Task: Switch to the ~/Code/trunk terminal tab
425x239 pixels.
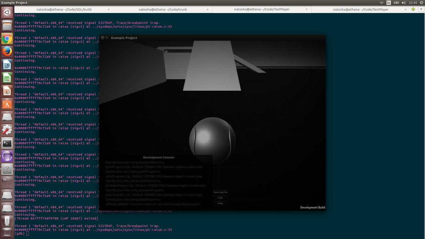Action: pos(163,10)
